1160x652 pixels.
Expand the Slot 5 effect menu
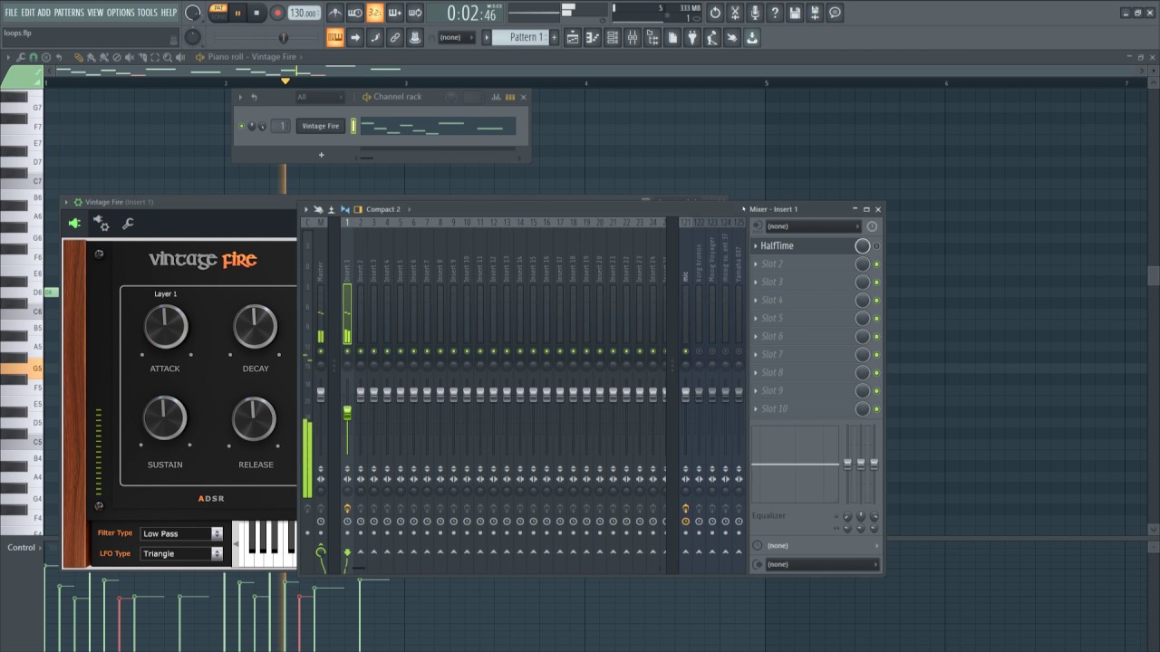[756, 318]
